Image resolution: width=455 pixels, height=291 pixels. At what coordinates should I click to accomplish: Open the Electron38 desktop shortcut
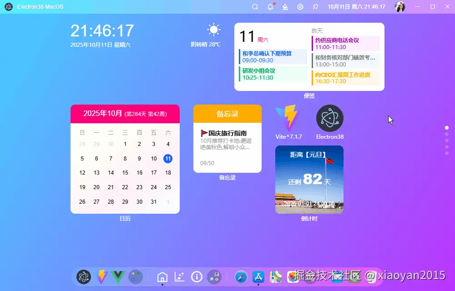point(329,122)
